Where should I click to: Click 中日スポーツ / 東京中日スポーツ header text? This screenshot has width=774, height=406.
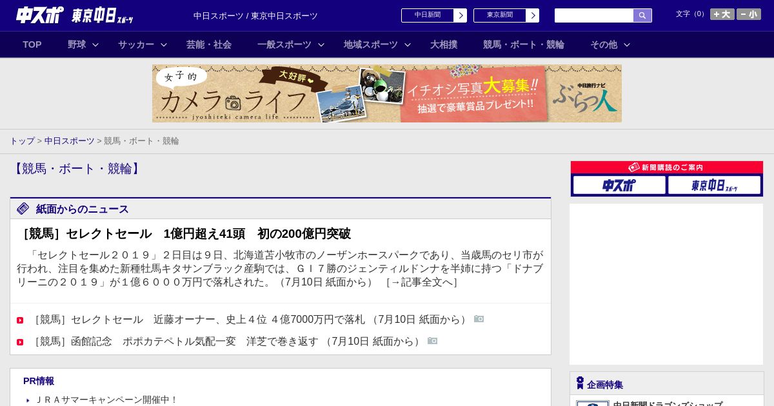click(x=255, y=16)
